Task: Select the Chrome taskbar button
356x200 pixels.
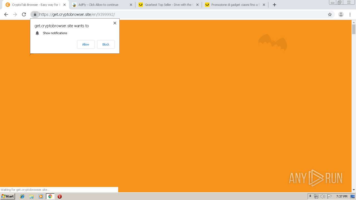Action: (50, 196)
